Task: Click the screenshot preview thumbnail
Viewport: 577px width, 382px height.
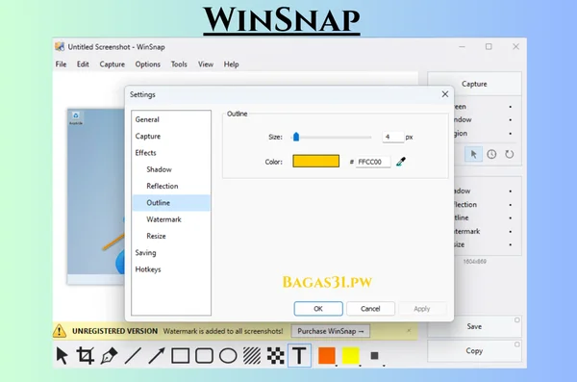Action: 96,196
